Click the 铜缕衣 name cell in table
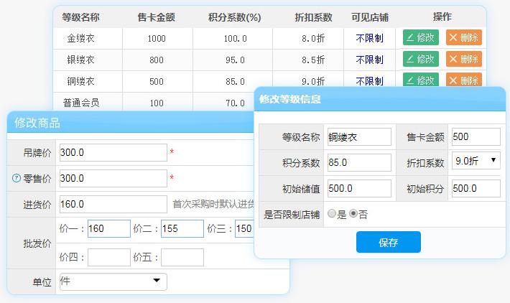Image resolution: width=510 pixels, height=303 pixels. (x=80, y=81)
